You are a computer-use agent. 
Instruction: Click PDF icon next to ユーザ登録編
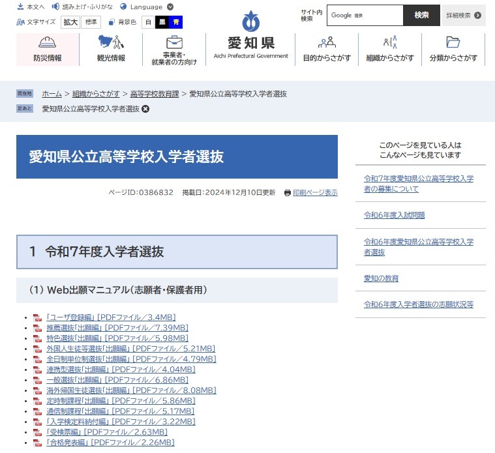(38, 317)
